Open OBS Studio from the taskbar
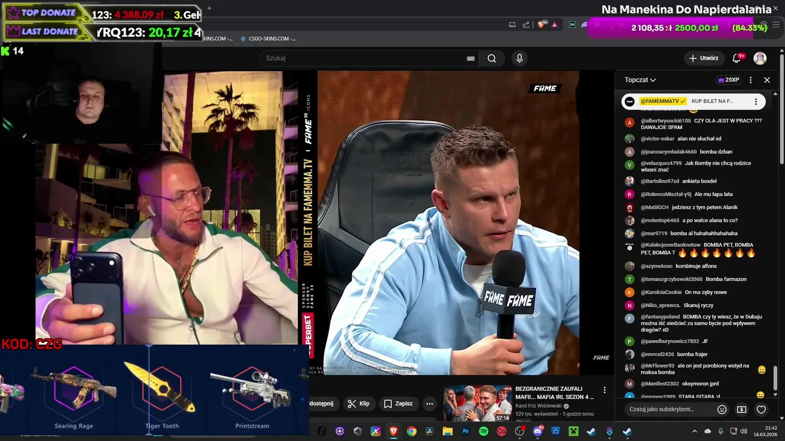The width and height of the screenshot is (785, 441). pos(519,431)
